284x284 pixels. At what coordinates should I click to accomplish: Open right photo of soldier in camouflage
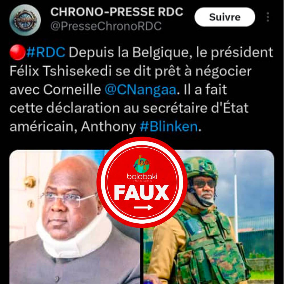208,217
